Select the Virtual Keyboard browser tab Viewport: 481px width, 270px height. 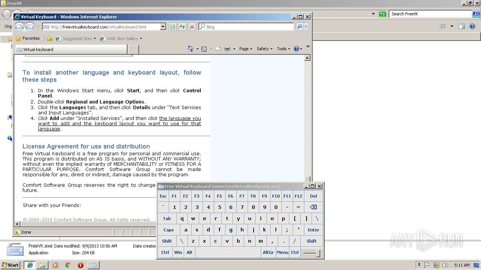(x=71, y=49)
